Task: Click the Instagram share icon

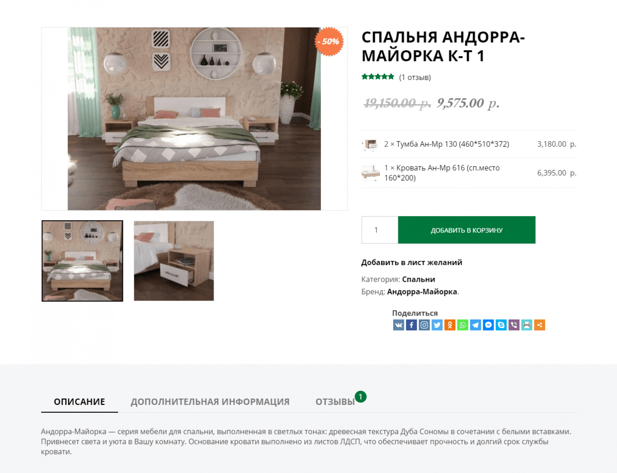Action: point(424,325)
